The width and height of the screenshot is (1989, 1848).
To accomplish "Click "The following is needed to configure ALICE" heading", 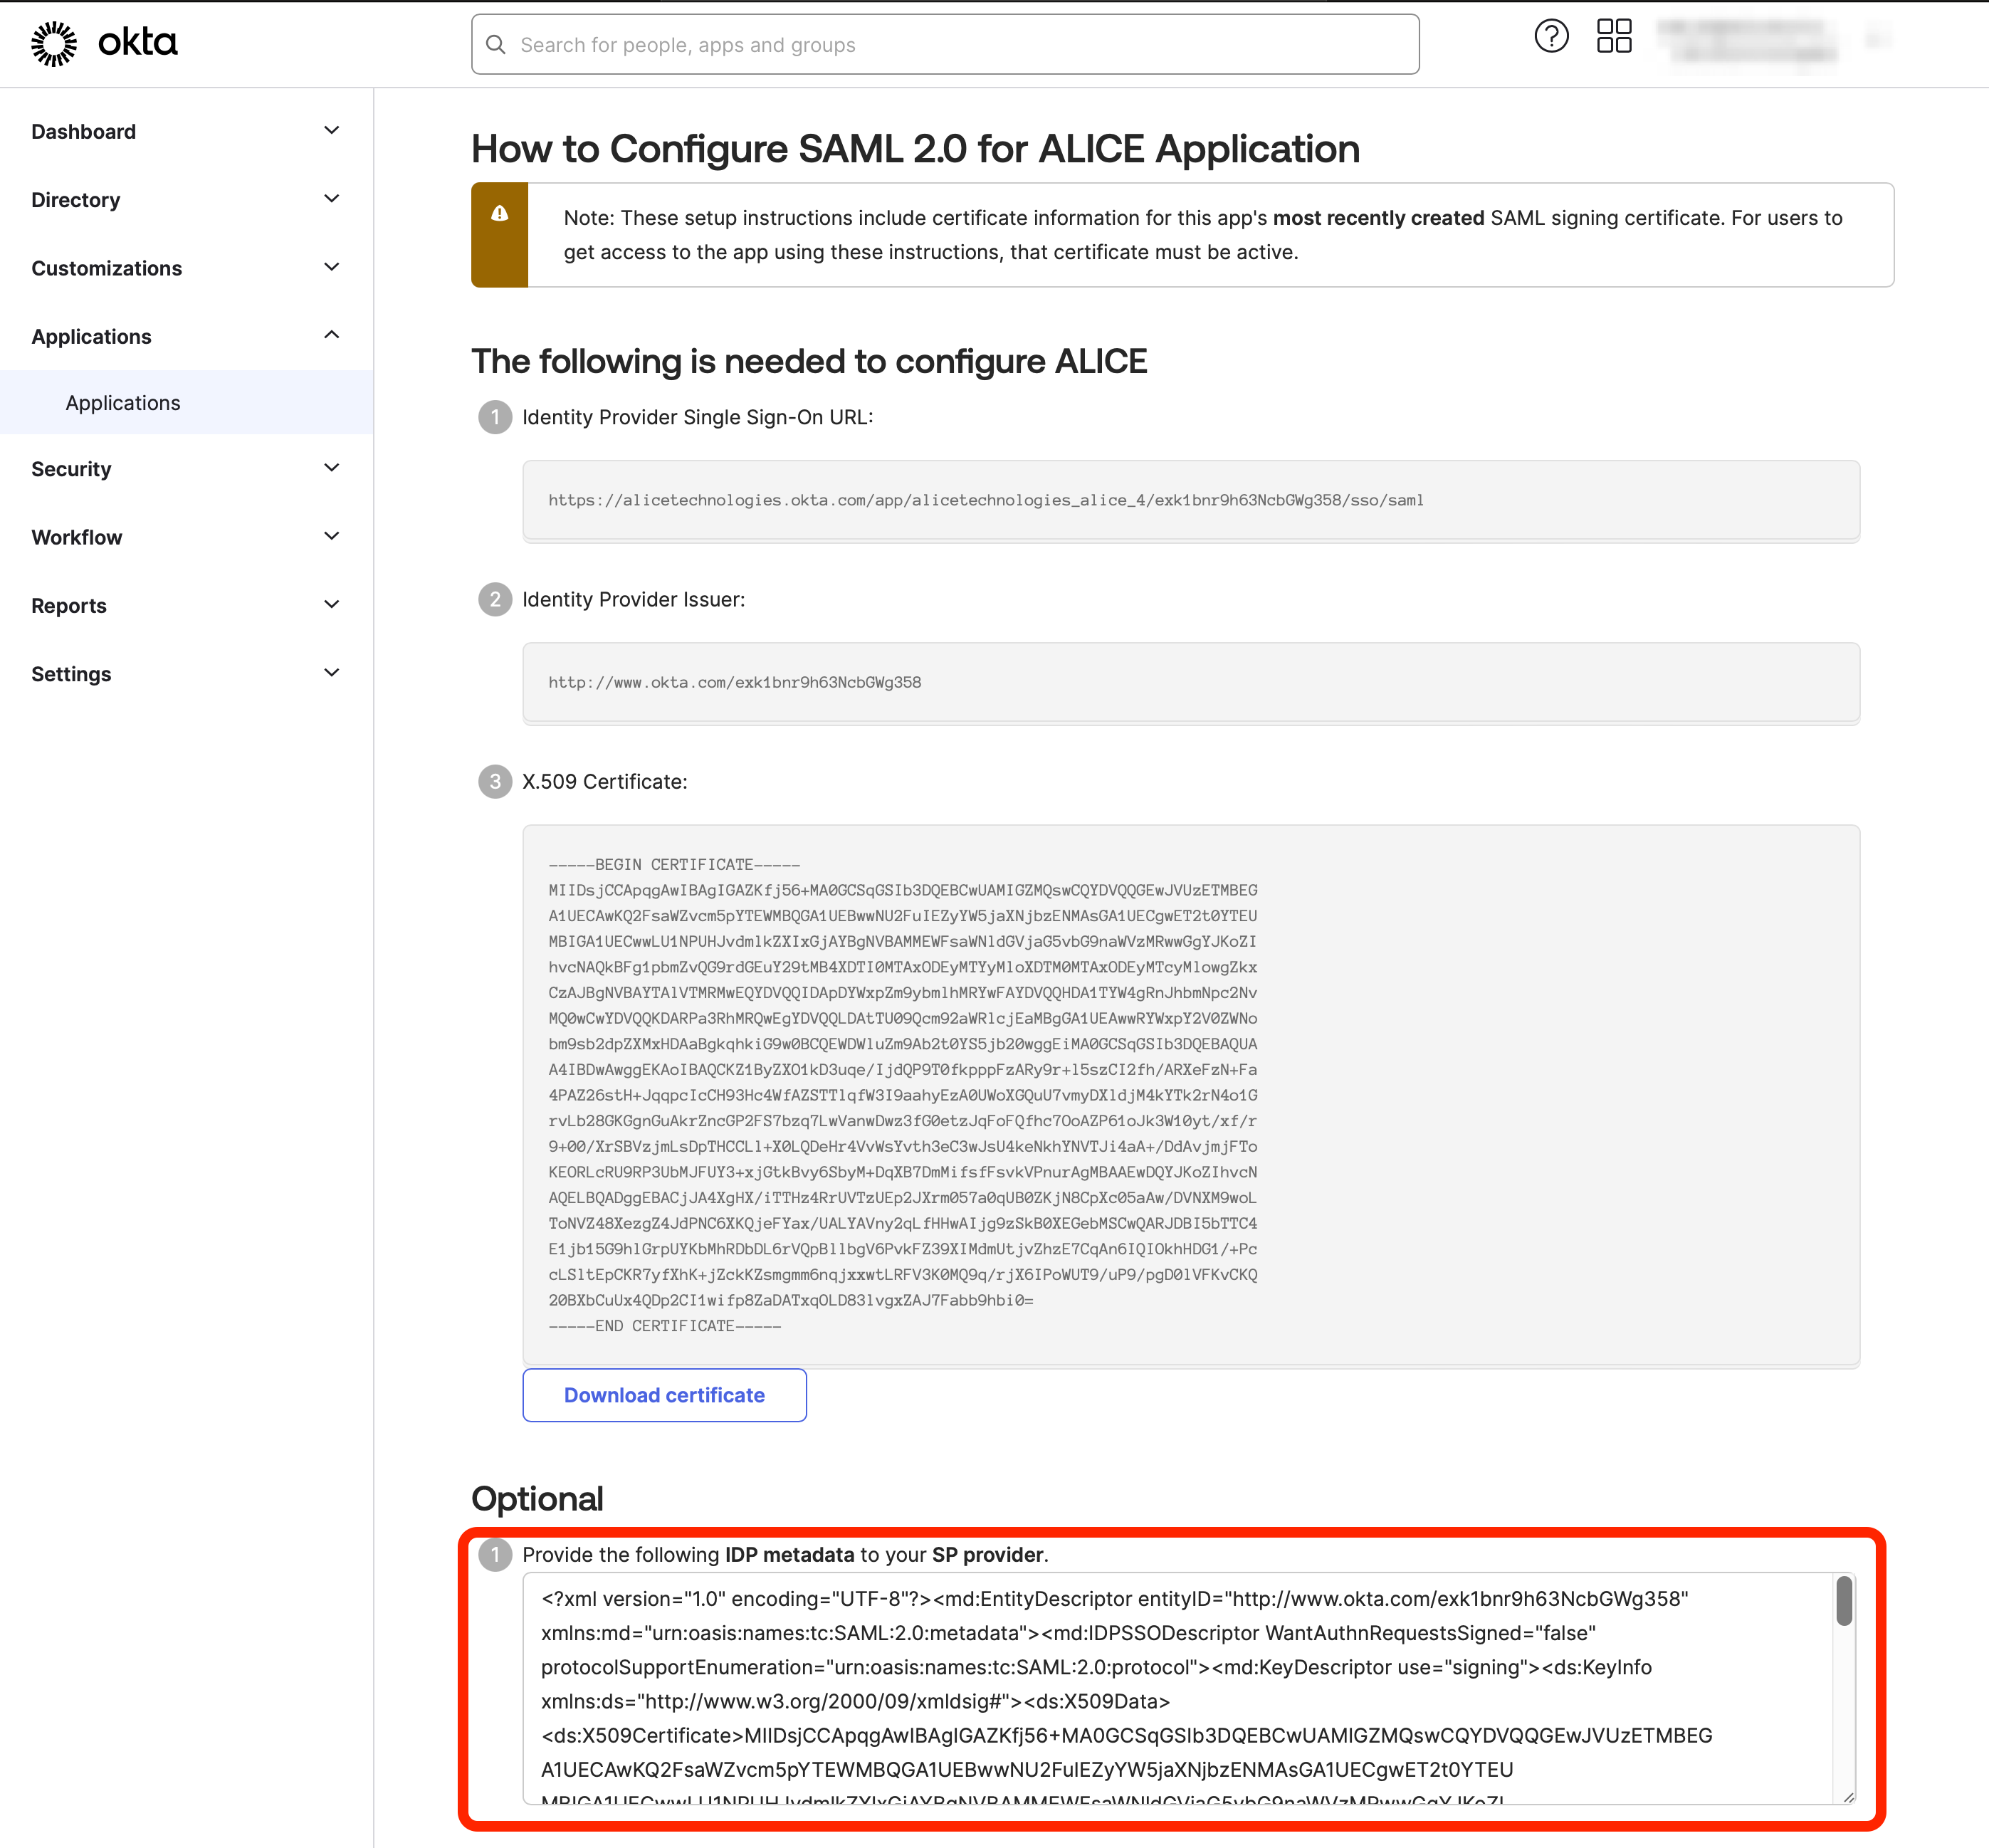I will point(809,361).
